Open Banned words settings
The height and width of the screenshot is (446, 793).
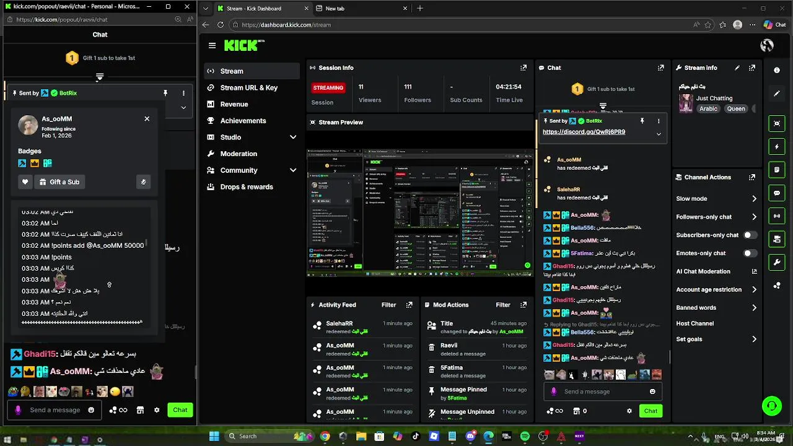click(x=716, y=307)
